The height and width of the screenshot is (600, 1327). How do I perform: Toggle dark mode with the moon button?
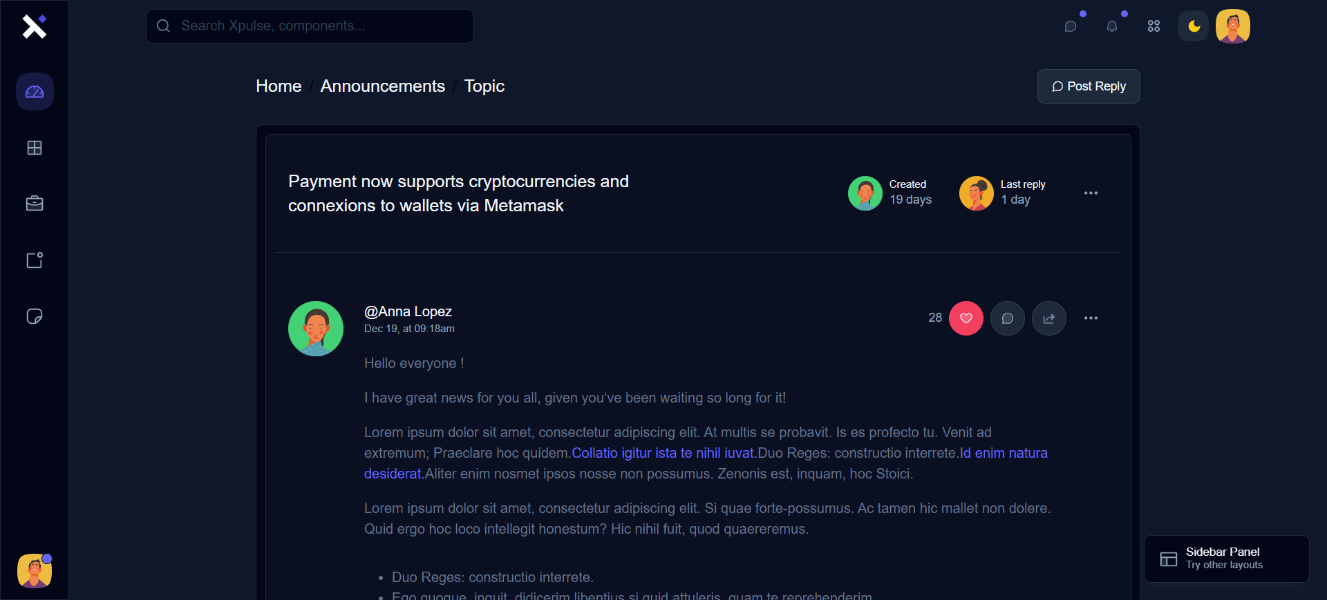(x=1194, y=26)
